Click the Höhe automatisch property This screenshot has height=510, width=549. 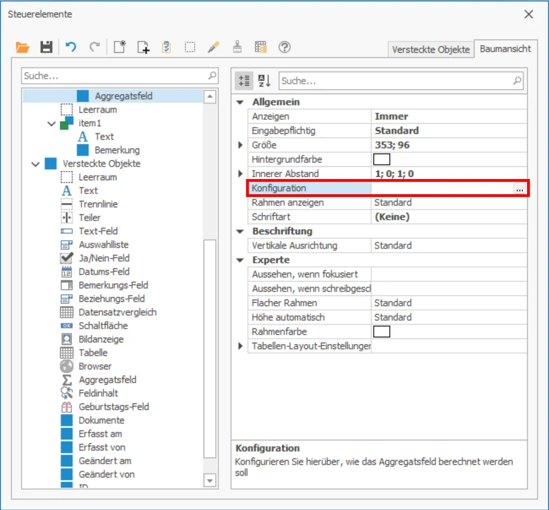[x=387, y=317]
